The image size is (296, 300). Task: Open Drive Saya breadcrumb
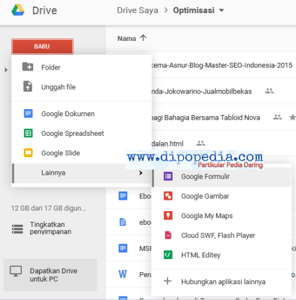pos(137,10)
